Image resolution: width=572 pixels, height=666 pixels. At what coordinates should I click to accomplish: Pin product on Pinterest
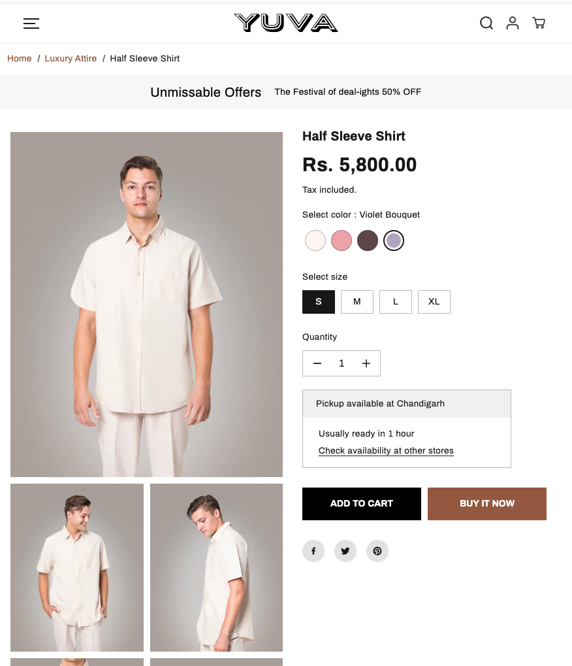point(377,551)
